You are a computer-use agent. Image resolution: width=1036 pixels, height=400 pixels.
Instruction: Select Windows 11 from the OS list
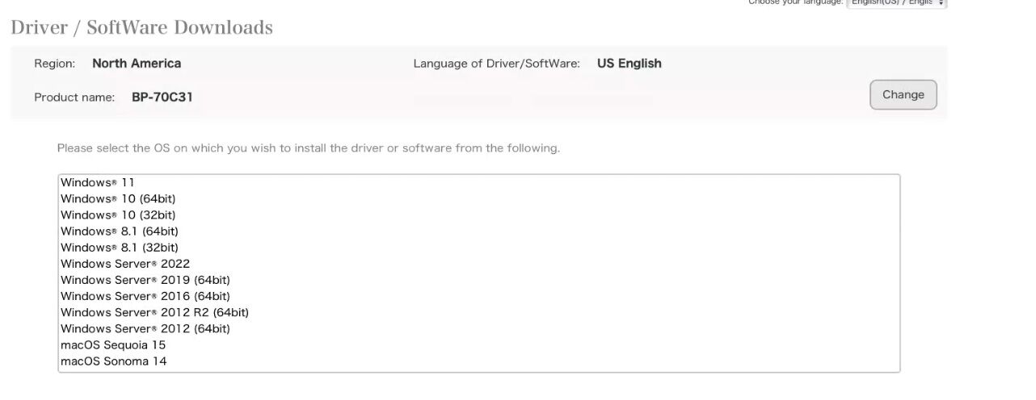click(x=479, y=183)
